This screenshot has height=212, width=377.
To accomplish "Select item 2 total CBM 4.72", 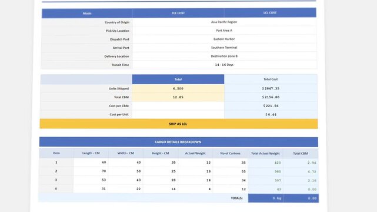I will coord(301,171).
